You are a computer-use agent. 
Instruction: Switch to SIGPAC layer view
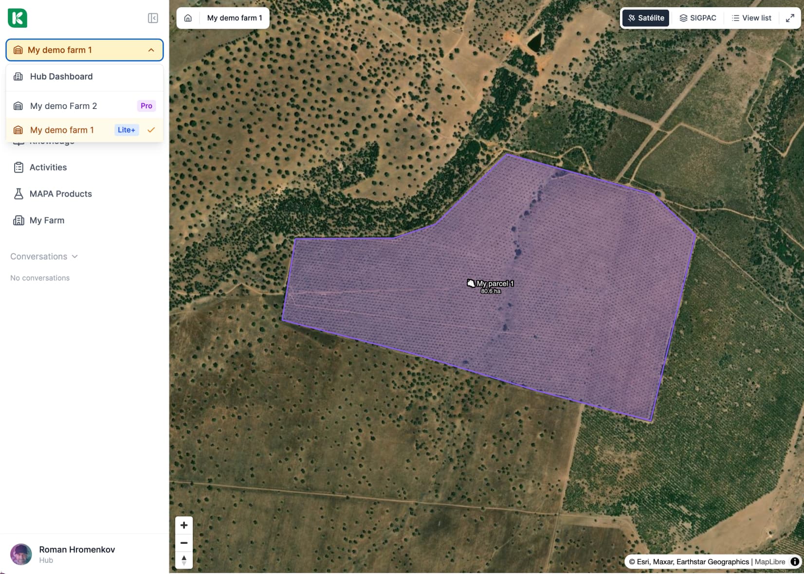[698, 18]
